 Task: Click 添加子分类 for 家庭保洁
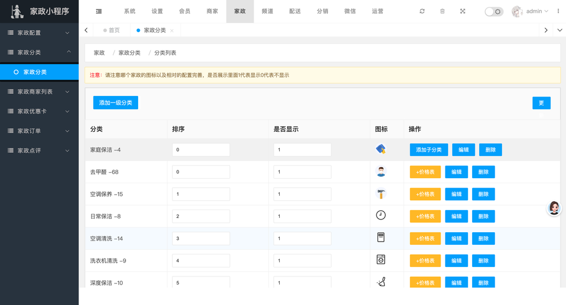429,150
